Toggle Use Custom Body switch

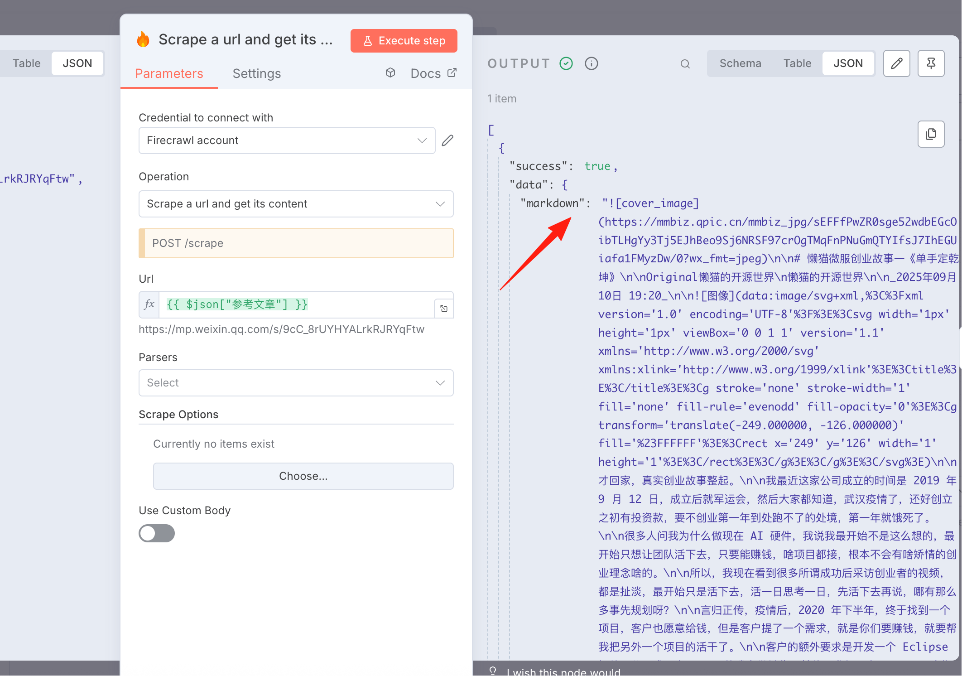tap(157, 533)
